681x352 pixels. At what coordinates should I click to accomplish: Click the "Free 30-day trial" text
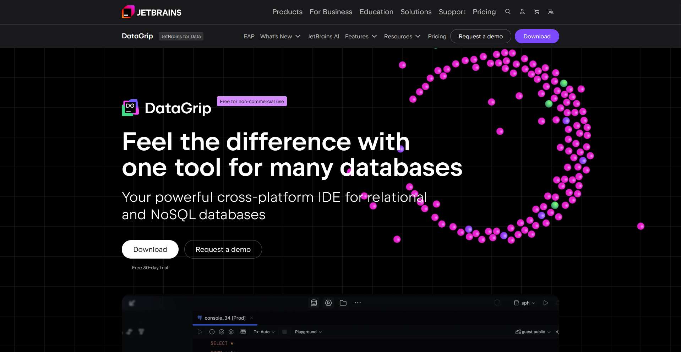click(x=150, y=267)
